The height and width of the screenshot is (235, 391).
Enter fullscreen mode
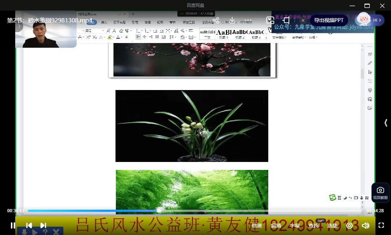click(381, 226)
